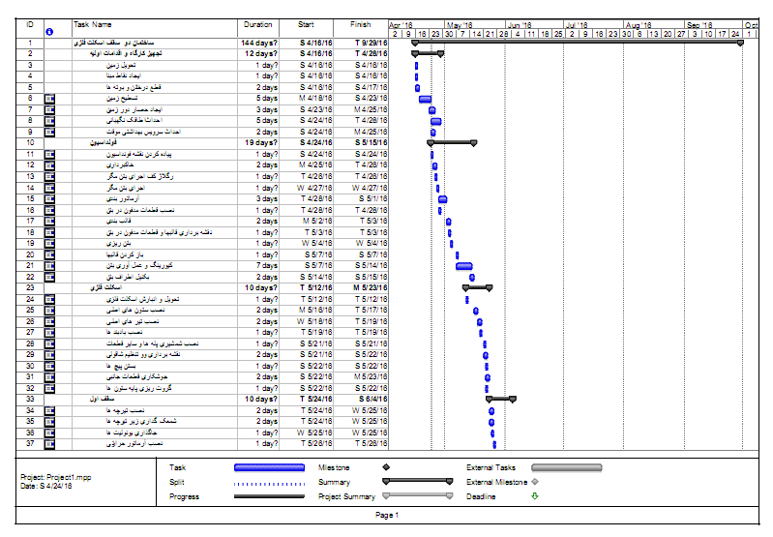
Task: Click the Task Name column header
Action: coord(93,24)
